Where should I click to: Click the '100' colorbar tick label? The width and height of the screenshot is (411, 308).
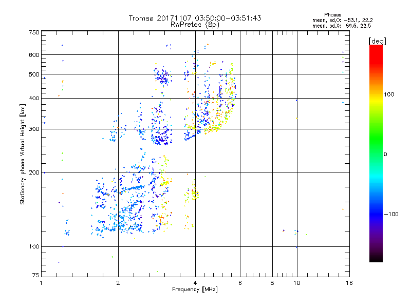click(389, 94)
